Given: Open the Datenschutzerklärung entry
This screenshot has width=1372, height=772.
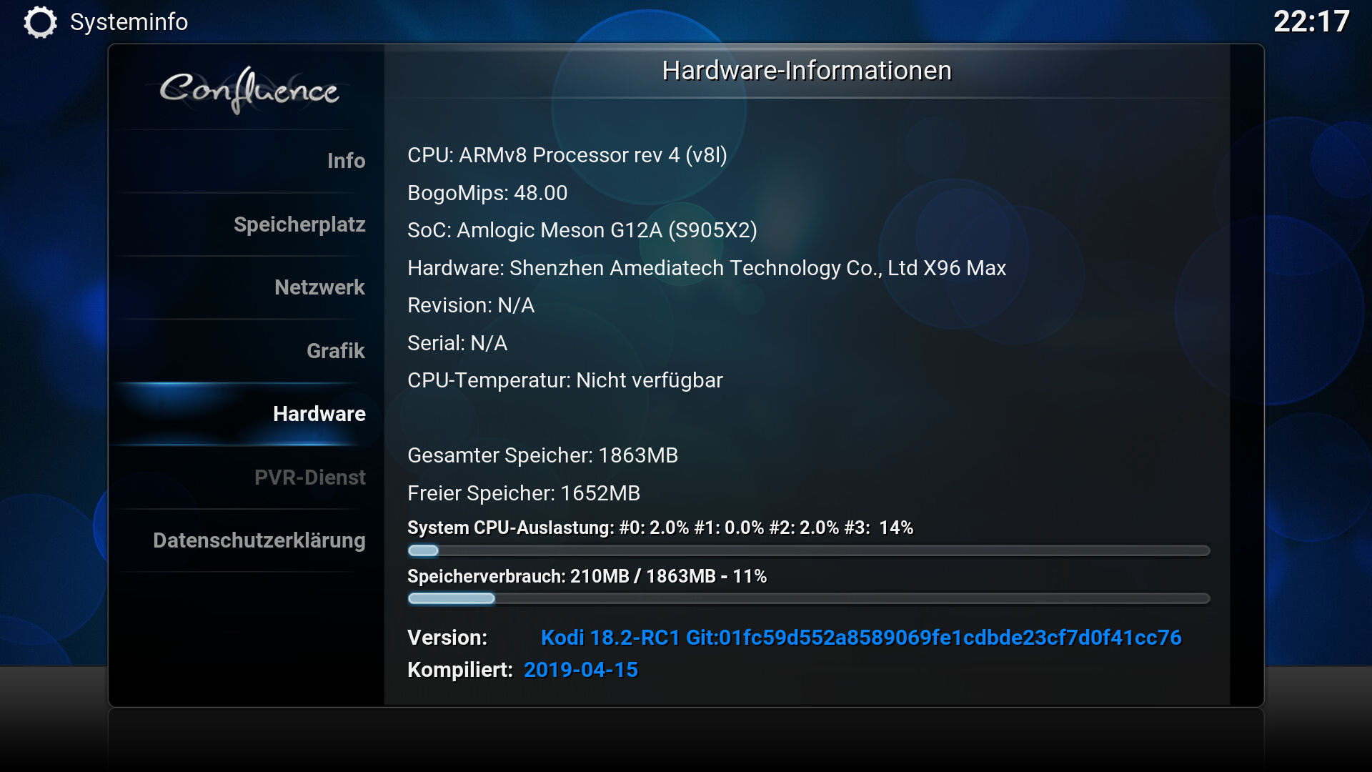Looking at the screenshot, I should 247,540.
